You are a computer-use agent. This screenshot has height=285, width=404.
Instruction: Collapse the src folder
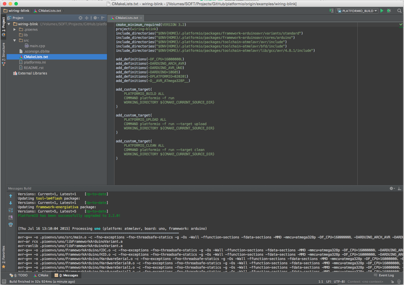tap(15, 40)
